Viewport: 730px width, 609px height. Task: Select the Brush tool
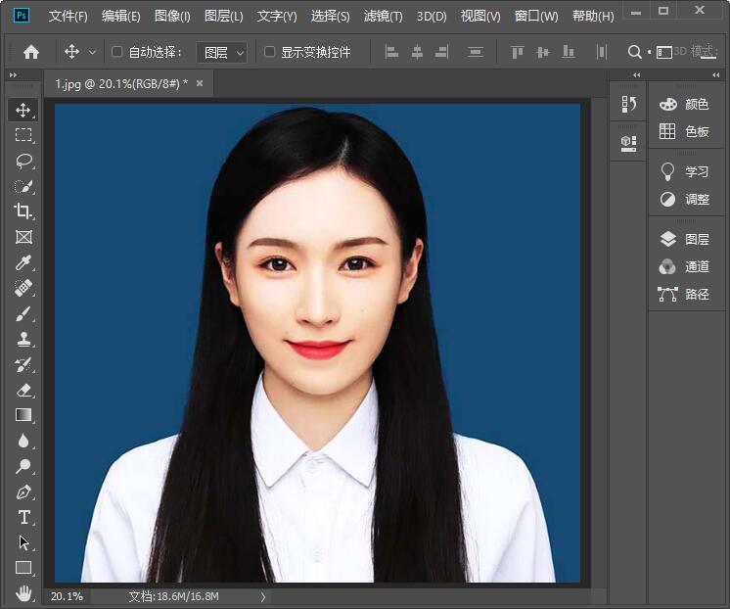coord(23,313)
